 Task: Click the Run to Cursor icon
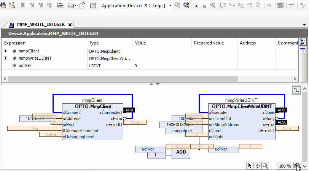[x=250, y=5]
